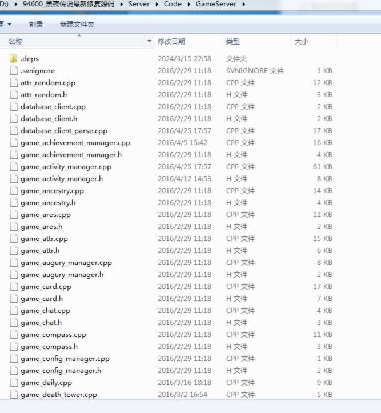Select the game_achievement_manager.cpp file icon
The width and height of the screenshot is (381, 413).
[x=14, y=142]
